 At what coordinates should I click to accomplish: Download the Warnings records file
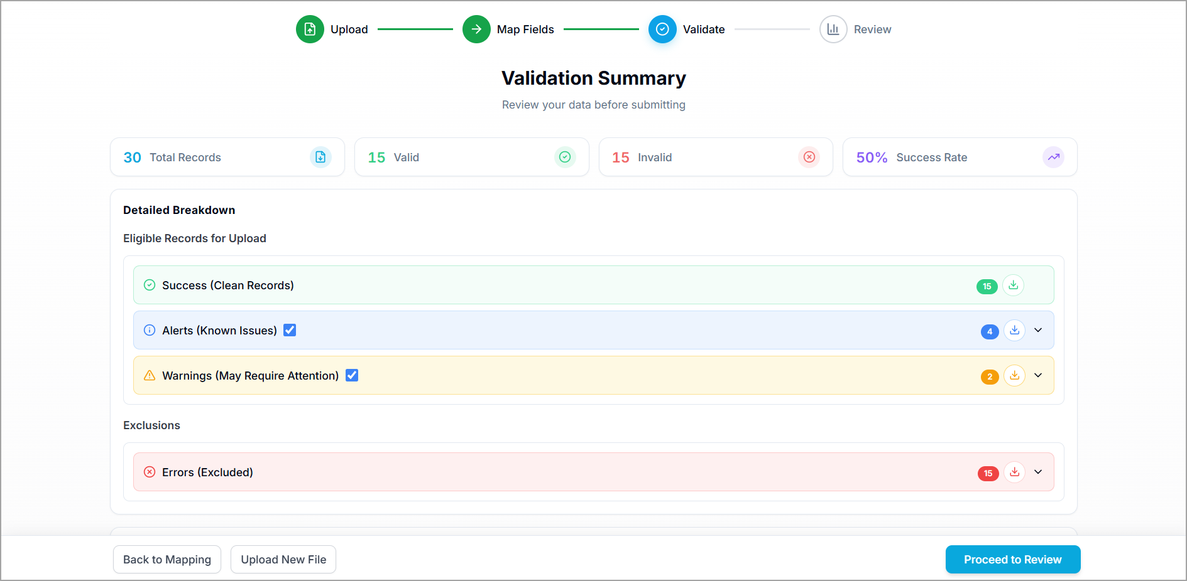[x=1014, y=376]
